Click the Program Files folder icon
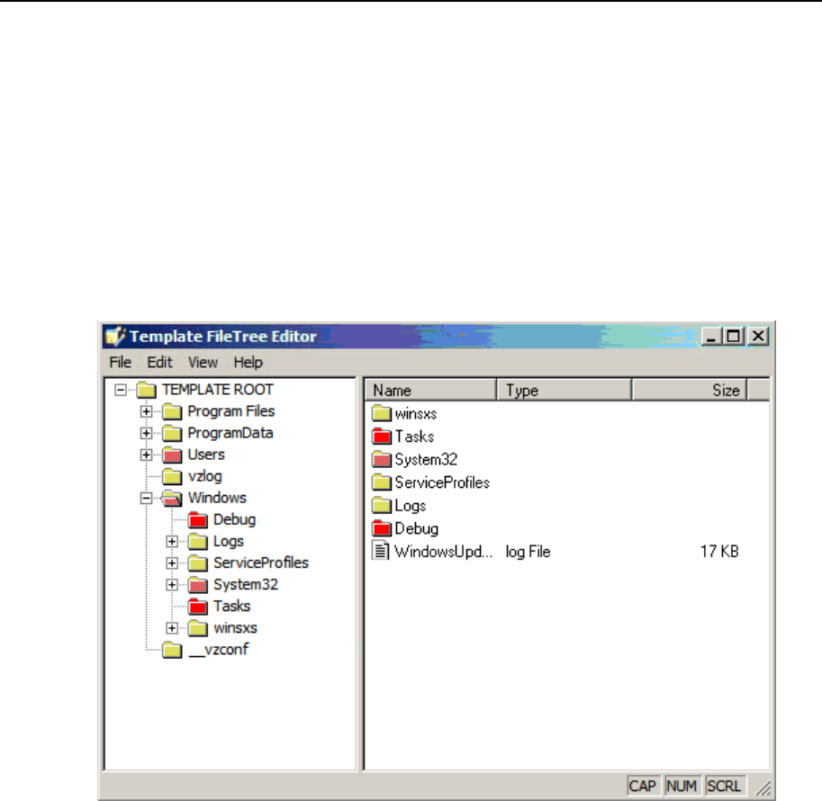This screenshot has height=801, width=822. pyautogui.click(x=172, y=411)
